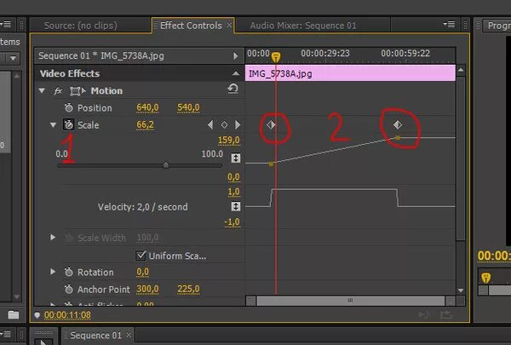Open the Audio Mixer: Sequence 01 tab

pos(303,26)
